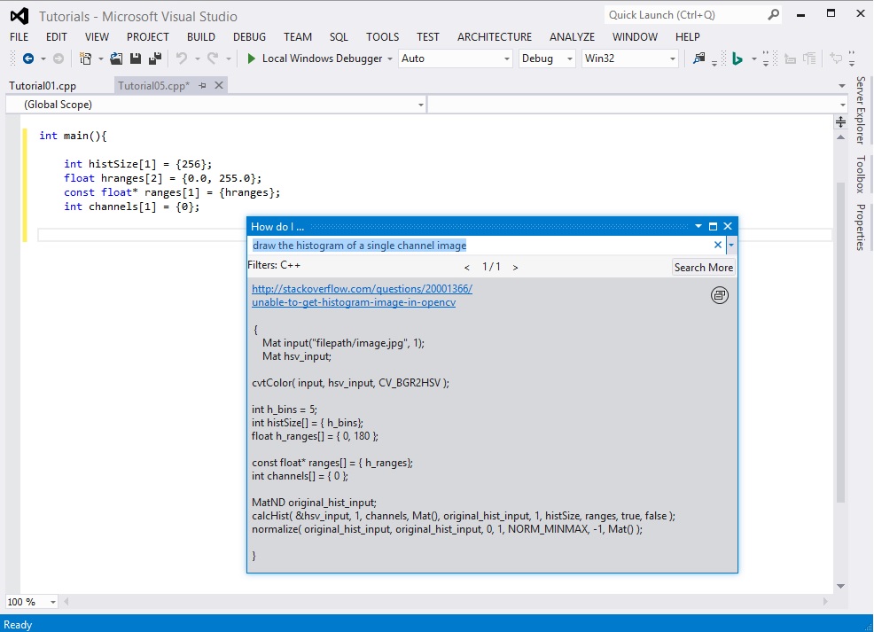Expand the Global Scope dropdown
Screen dimensions: 874x632
(215, 105)
